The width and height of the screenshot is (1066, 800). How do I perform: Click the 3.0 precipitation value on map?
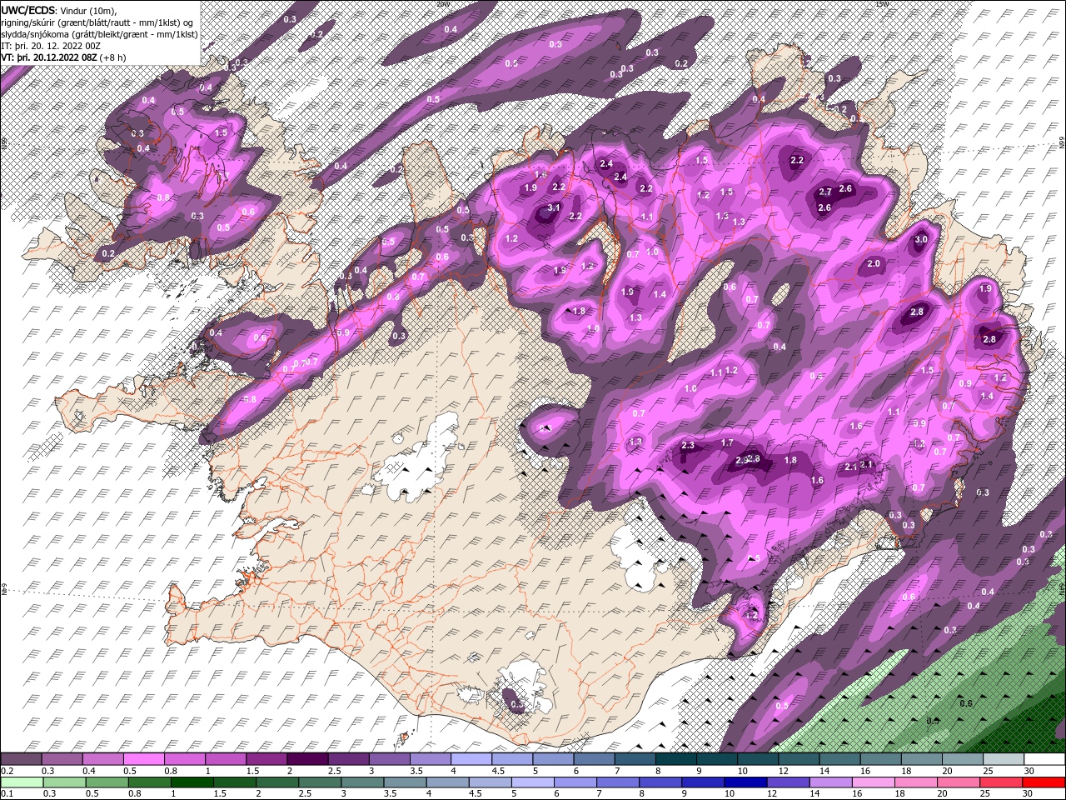(x=920, y=239)
